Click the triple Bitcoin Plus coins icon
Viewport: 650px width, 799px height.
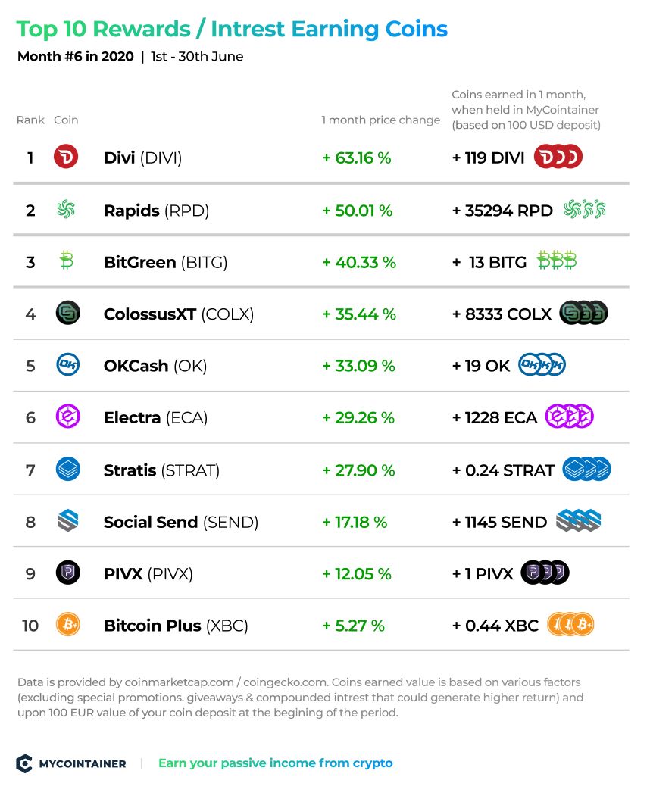(571, 624)
